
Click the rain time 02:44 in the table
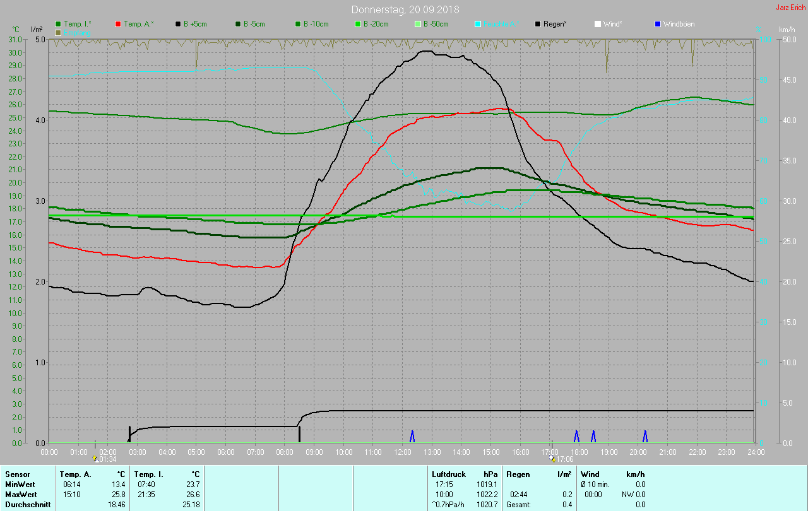(x=520, y=494)
